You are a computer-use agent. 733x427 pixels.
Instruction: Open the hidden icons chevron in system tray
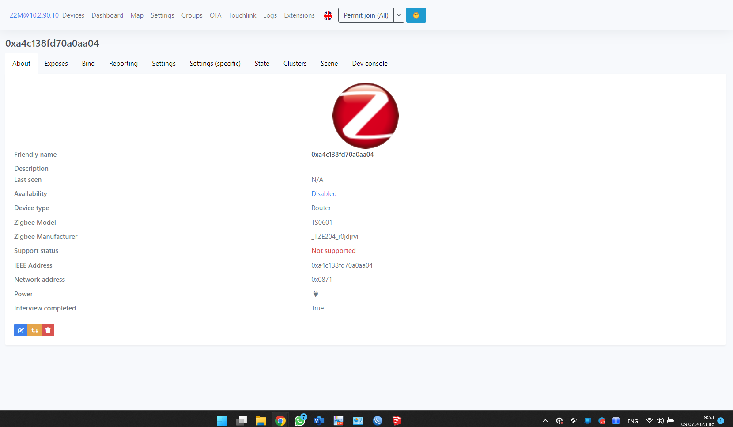pyautogui.click(x=545, y=421)
